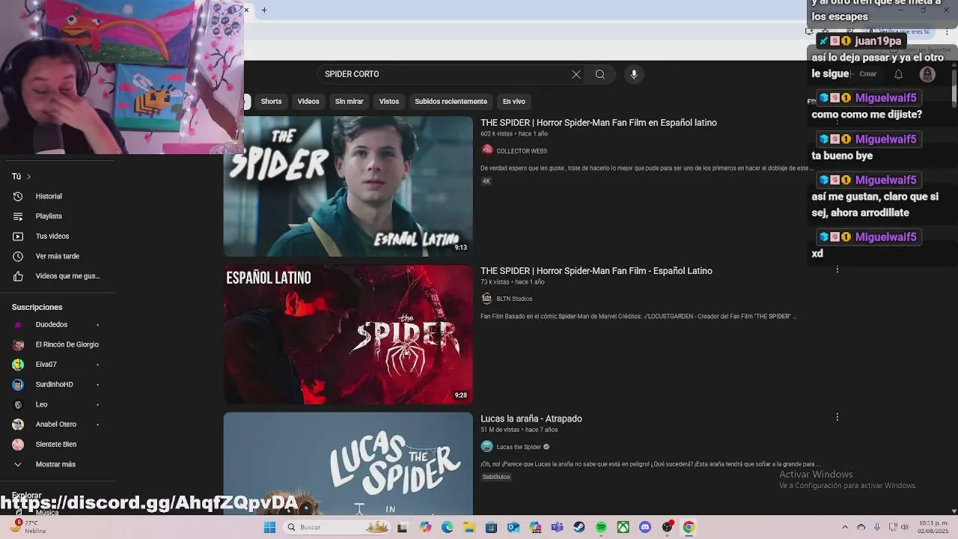958x539 pixels.
Task: Visit BLTN Studios channel name
Action: [514, 299]
